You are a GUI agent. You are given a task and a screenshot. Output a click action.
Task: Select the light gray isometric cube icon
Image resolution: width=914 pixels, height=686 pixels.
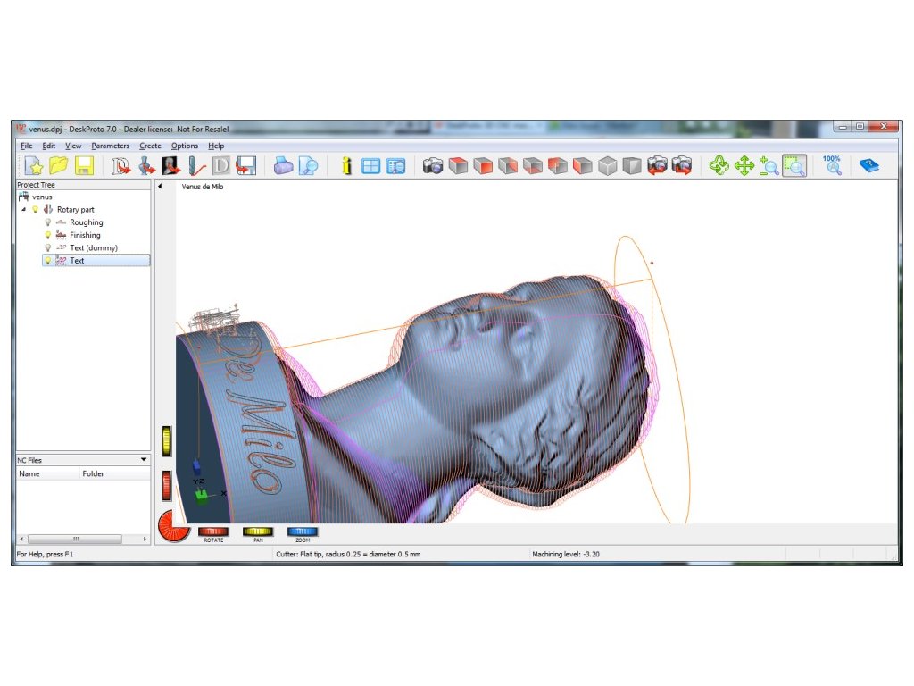point(607,166)
